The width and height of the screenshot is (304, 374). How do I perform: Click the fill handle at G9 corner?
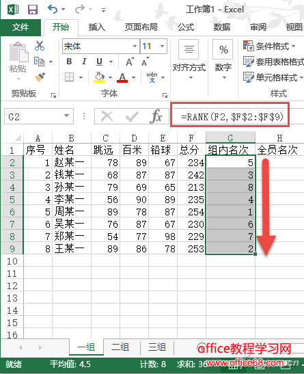(255, 254)
